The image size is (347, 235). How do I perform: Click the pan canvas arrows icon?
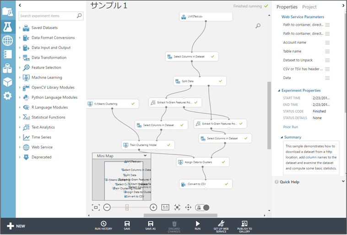pos(188,208)
